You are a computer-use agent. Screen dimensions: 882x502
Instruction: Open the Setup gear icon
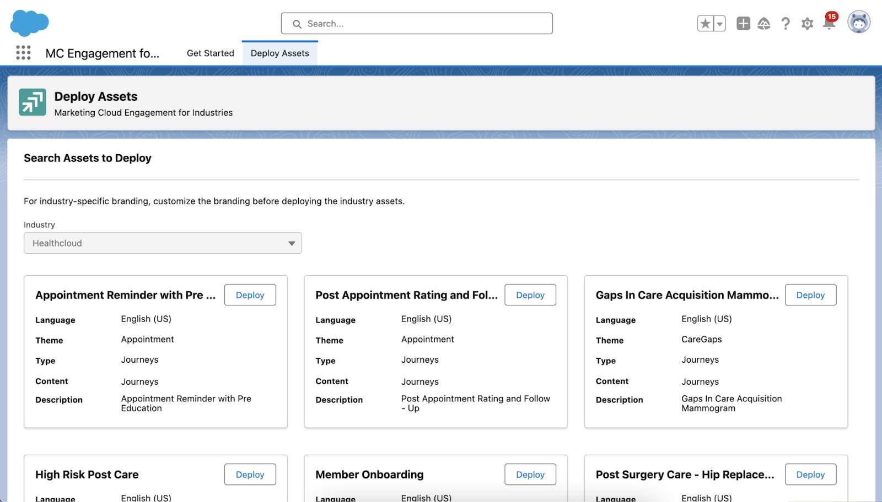pyautogui.click(x=807, y=24)
